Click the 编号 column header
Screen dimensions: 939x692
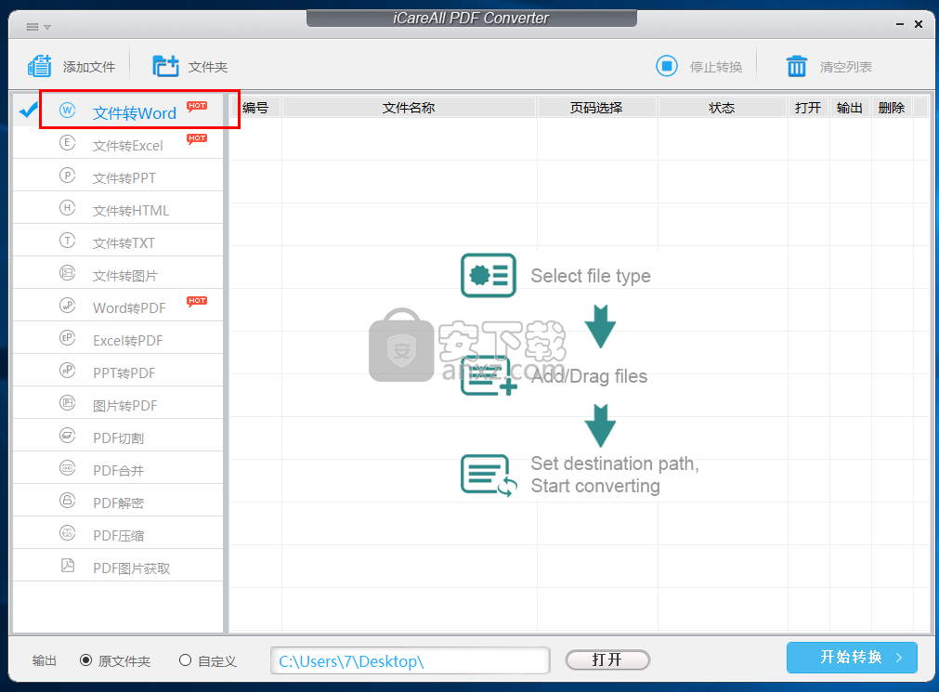click(x=255, y=107)
